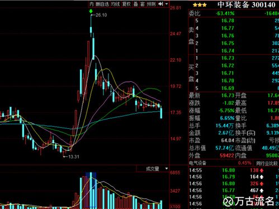The height and width of the screenshot is (209, 279).
Task: Click the 13.31 low price label
Action: 74,156
